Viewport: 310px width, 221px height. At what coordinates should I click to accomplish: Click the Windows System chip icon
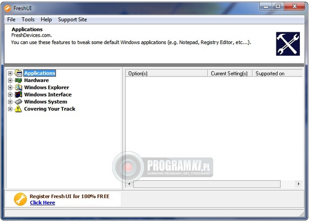[x=18, y=102]
